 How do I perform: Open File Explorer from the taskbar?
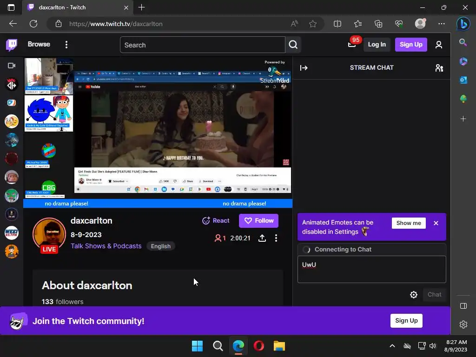point(279,346)
